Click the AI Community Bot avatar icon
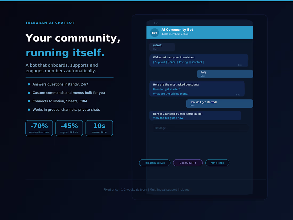 [154, 33]
